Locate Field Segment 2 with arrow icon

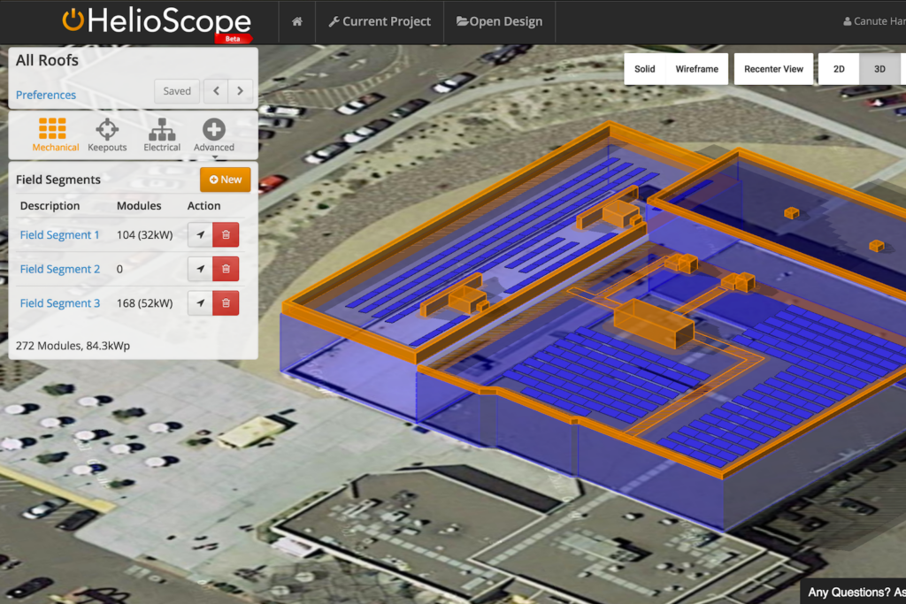coord(200,270)
